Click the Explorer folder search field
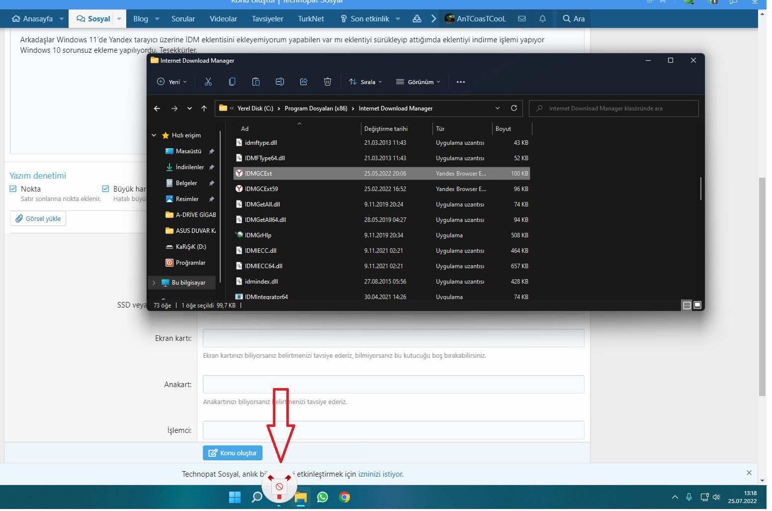The height and width of the screenshot is (511, 772). (614, 108)
